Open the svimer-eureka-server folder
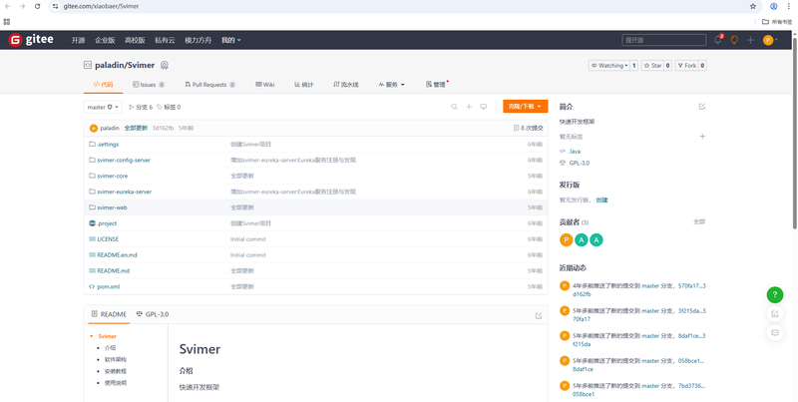The height and width of the screenshot is (402, 798). [124, 192]
